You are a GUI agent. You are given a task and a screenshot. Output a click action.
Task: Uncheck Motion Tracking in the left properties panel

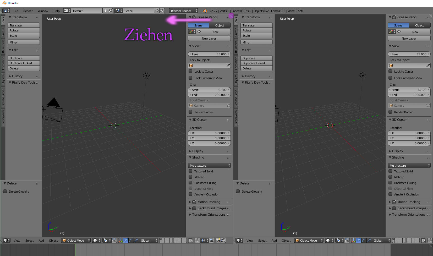tap(194, 202)
